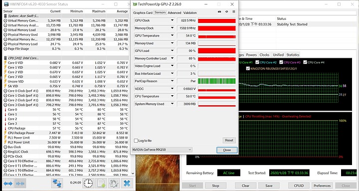Click the PerfCap Reason green graph bar
The image size is (359, 191).
coord(217,81)
